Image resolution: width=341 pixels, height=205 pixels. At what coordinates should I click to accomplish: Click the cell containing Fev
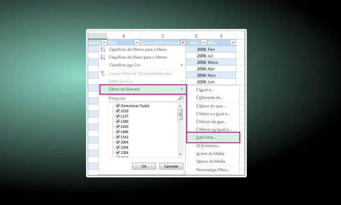[x=221, y=49]
